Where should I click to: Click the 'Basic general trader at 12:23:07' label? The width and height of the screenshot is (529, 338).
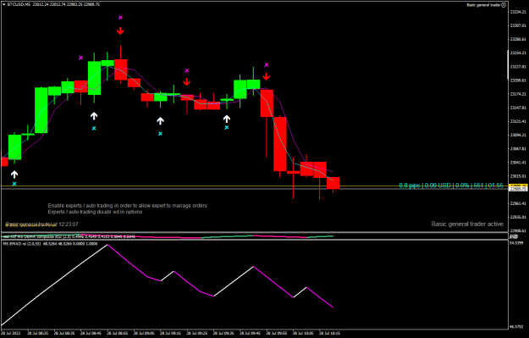tap(41, 224)
